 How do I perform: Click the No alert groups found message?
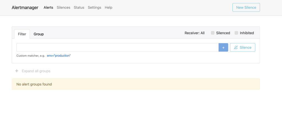click(136, 84)
